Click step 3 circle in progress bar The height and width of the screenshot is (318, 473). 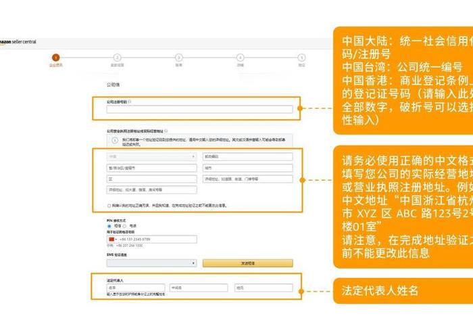coord(178,58)
